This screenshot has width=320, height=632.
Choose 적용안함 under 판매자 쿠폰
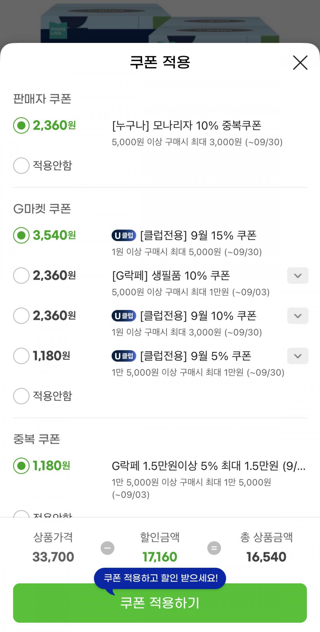click(21, 165)
